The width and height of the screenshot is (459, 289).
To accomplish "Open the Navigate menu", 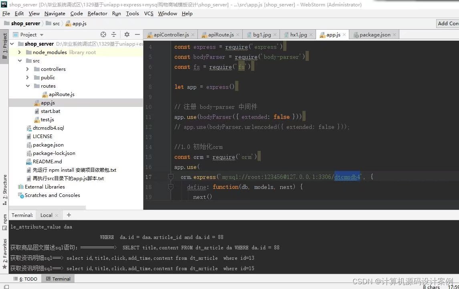I will (x=55, y=14).
